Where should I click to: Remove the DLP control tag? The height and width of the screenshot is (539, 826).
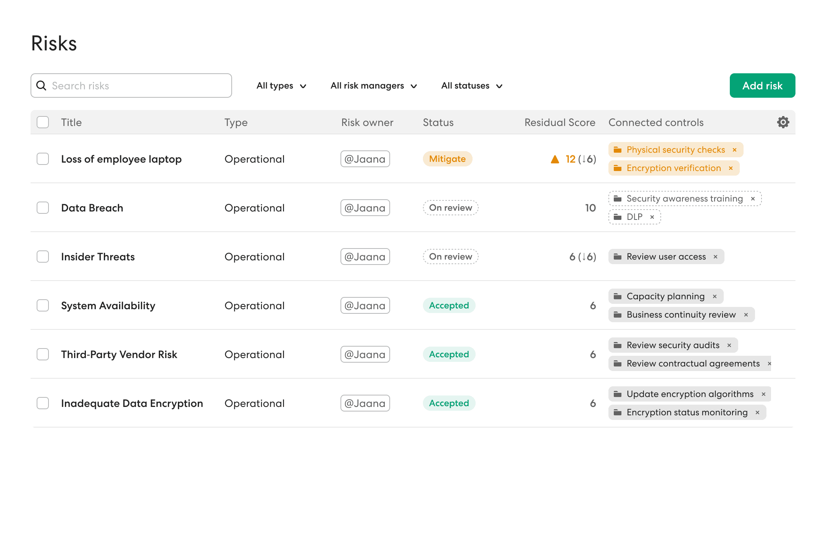tap(652, 217)
